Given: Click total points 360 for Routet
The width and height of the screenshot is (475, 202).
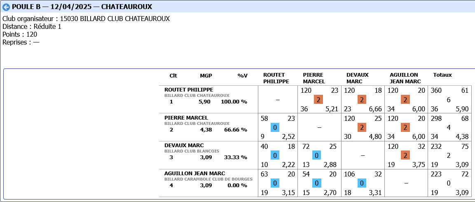Looking at the screenshot, I should pyautogui.click(x=435, y=91).
